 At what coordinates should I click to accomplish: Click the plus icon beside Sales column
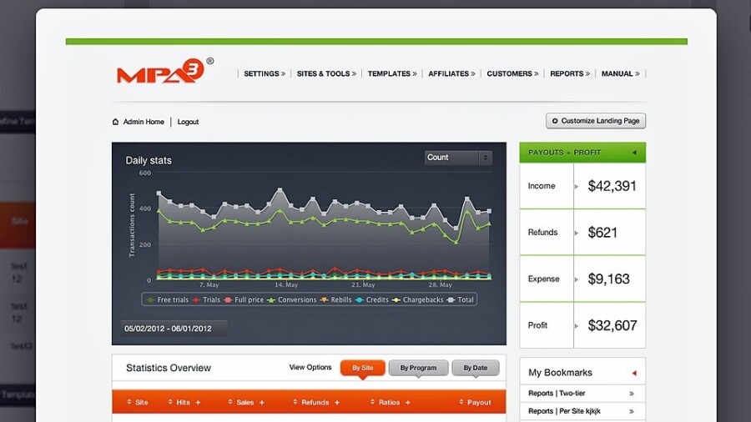tap(261, 402)
